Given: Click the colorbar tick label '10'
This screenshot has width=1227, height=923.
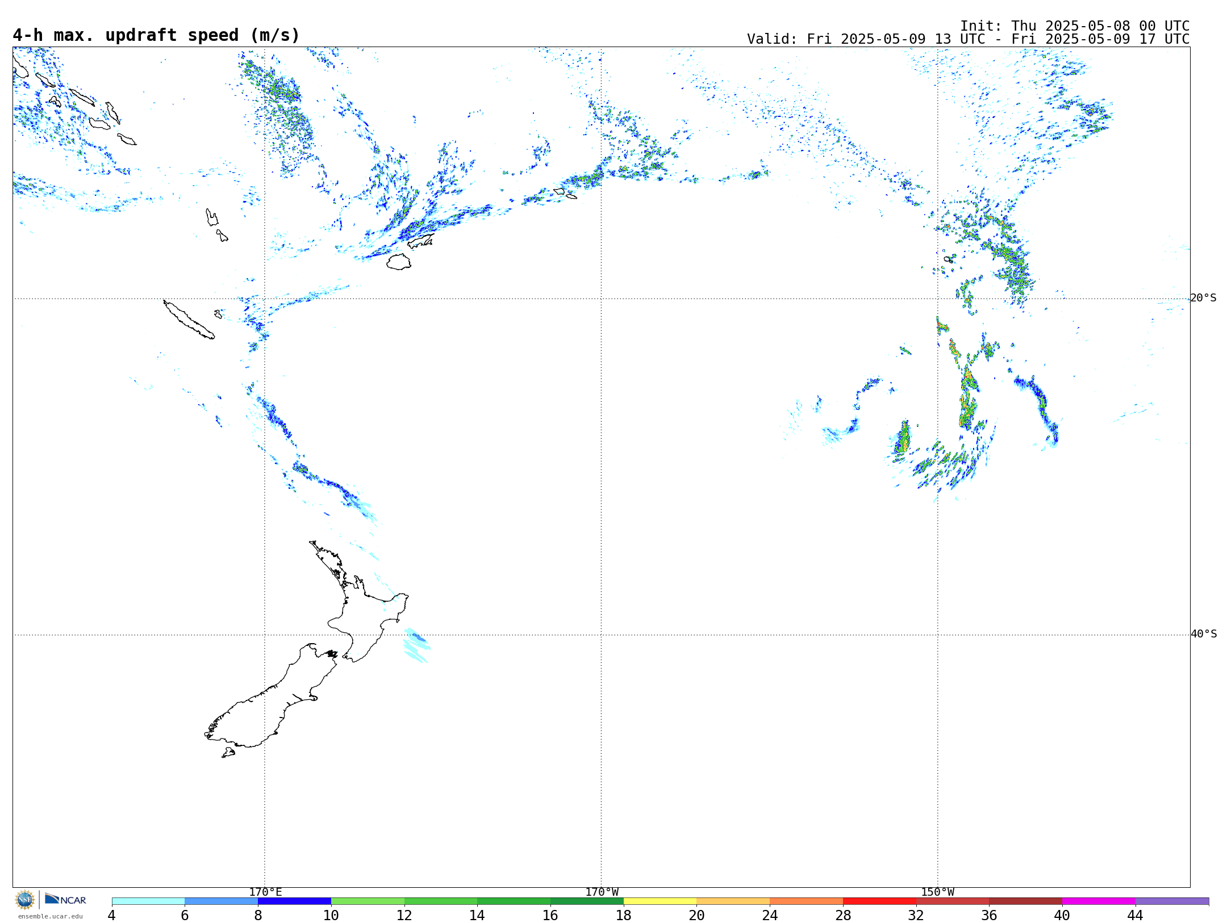Looking at the screenshot, I should [x=331, y=916].
